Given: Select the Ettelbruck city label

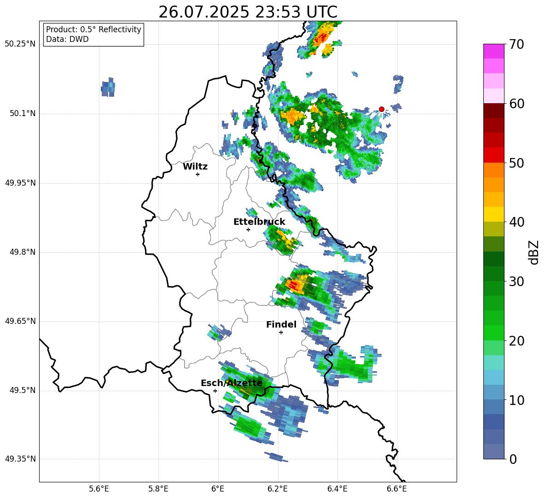Looking at the screenshot, I should click(x=259, y=222).
